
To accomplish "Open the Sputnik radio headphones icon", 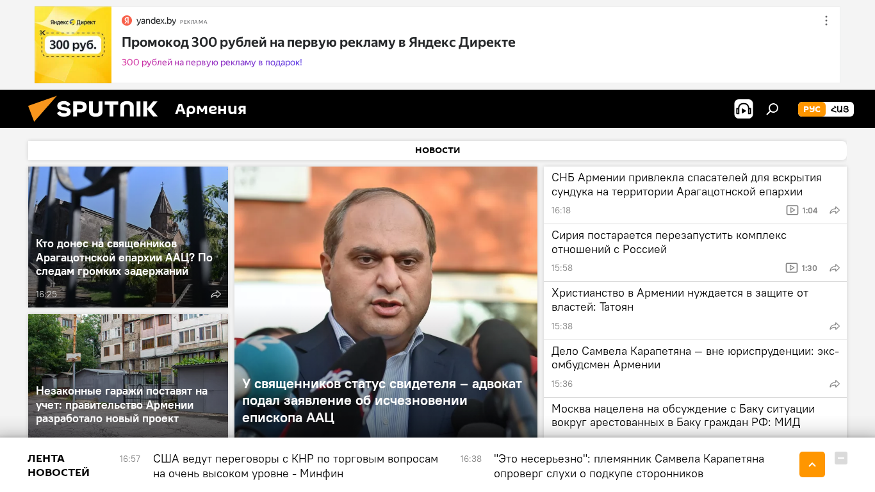I will point(743,109).
